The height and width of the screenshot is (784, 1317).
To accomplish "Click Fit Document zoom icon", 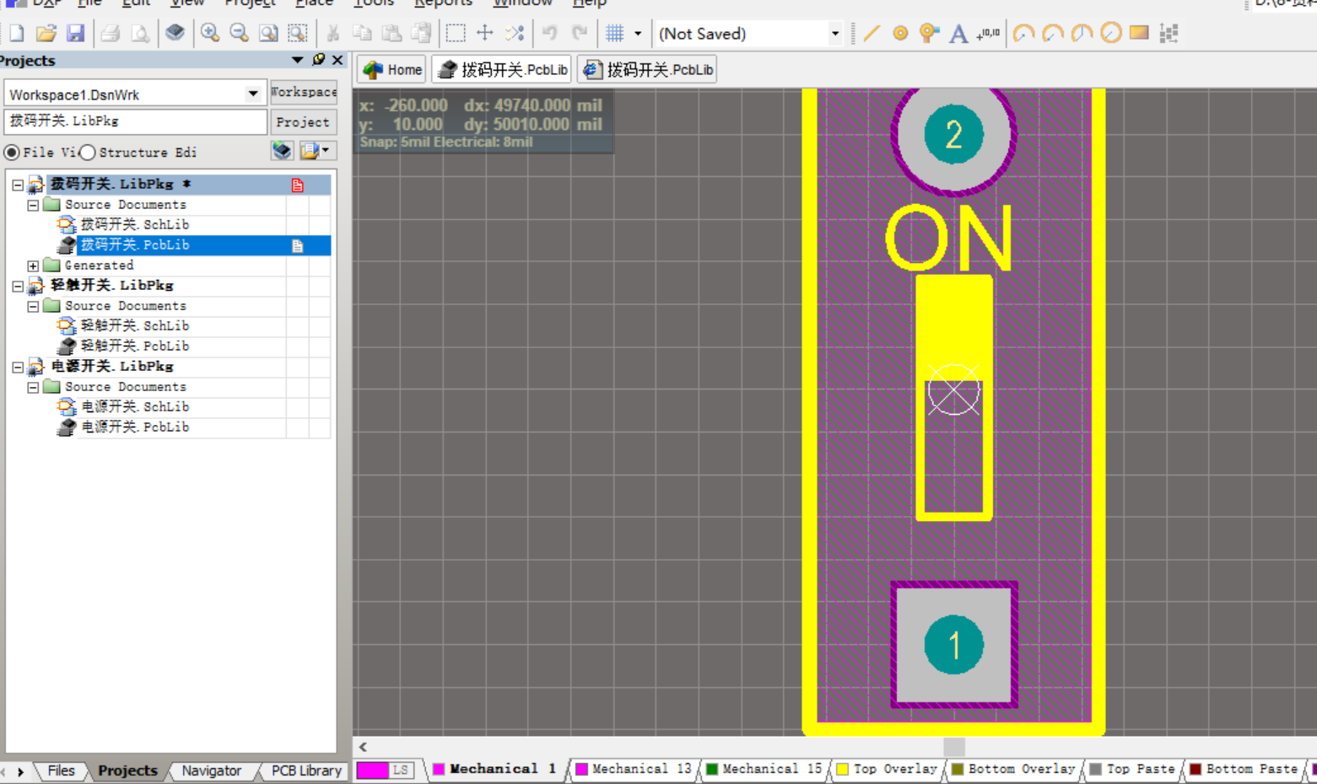I will click(x=268, y=33).
